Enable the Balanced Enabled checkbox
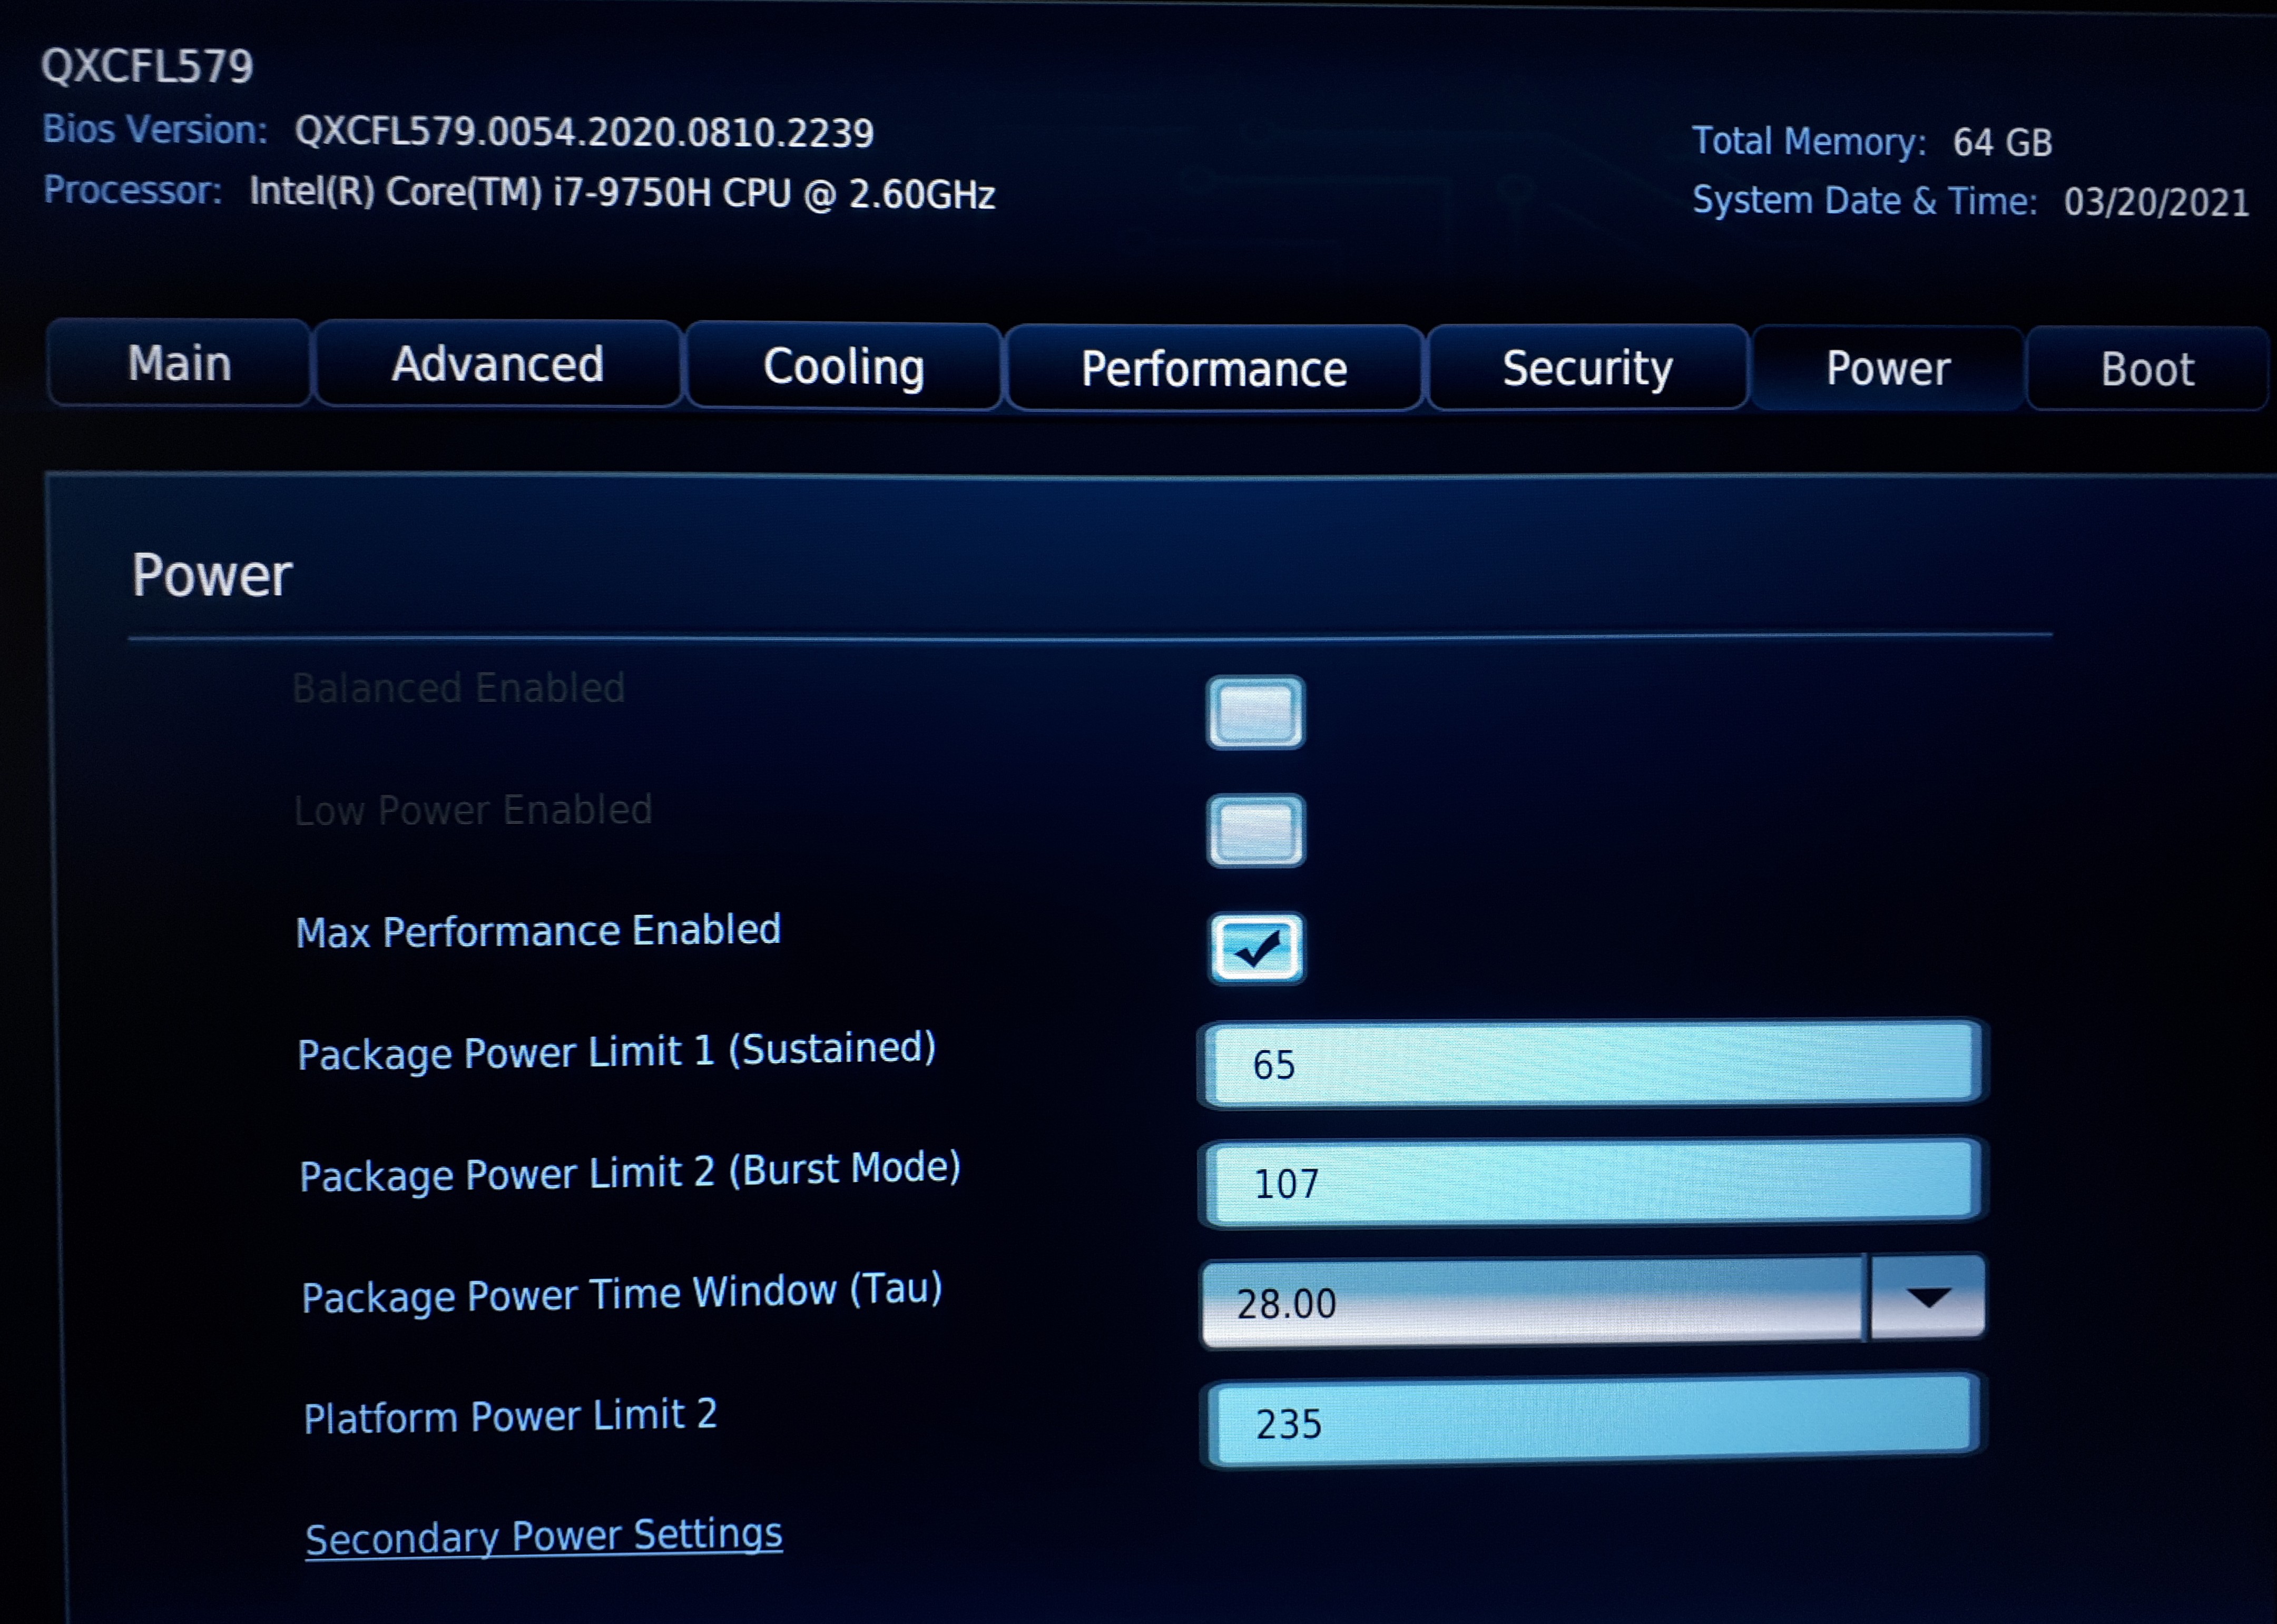This screenshot has height=1624, width=2277. (1255, 712)
